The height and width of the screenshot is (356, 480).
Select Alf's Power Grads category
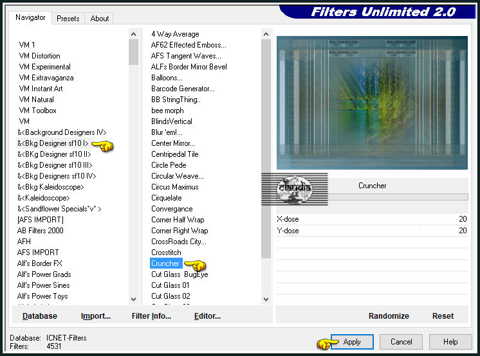click(x=44, y=274)
